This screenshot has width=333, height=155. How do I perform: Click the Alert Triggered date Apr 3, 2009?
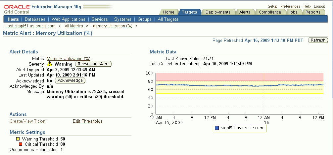(71, 70)
